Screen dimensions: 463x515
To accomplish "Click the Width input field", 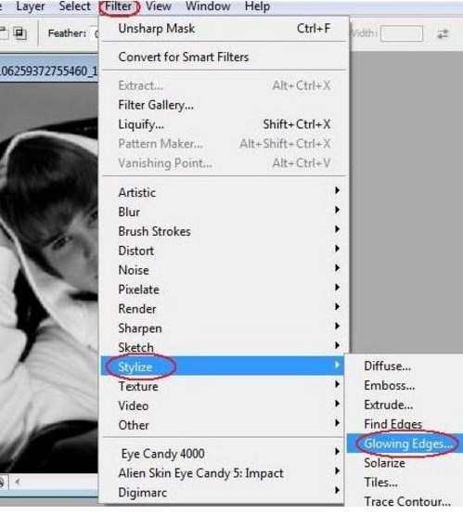I will [402, 33].
